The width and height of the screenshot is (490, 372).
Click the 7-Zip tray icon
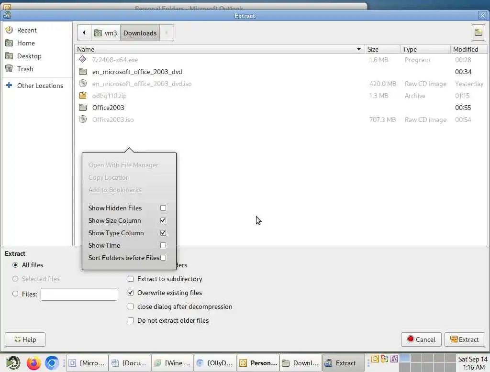tap(394, 359)
